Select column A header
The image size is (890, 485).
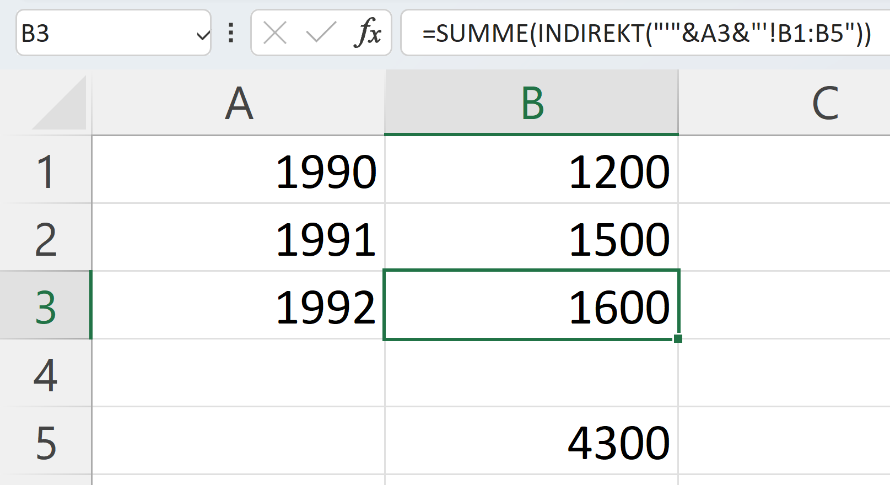pos(238,103)
